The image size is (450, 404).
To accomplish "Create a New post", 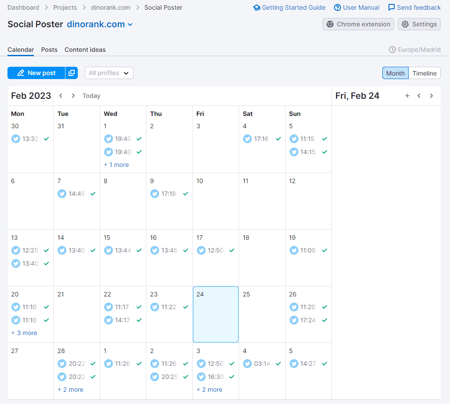I will point(36,73).
